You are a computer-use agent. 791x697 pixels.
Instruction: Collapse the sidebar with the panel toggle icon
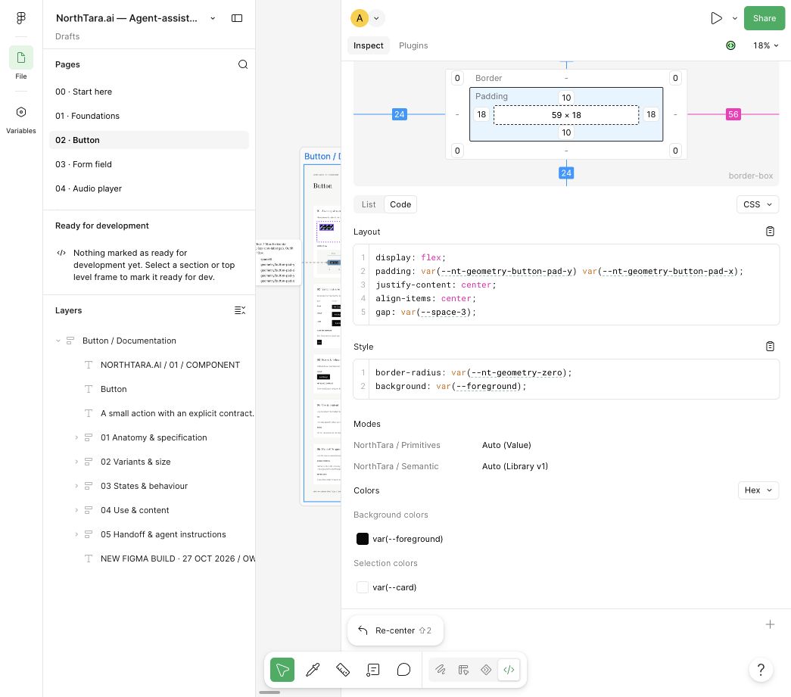237,18
